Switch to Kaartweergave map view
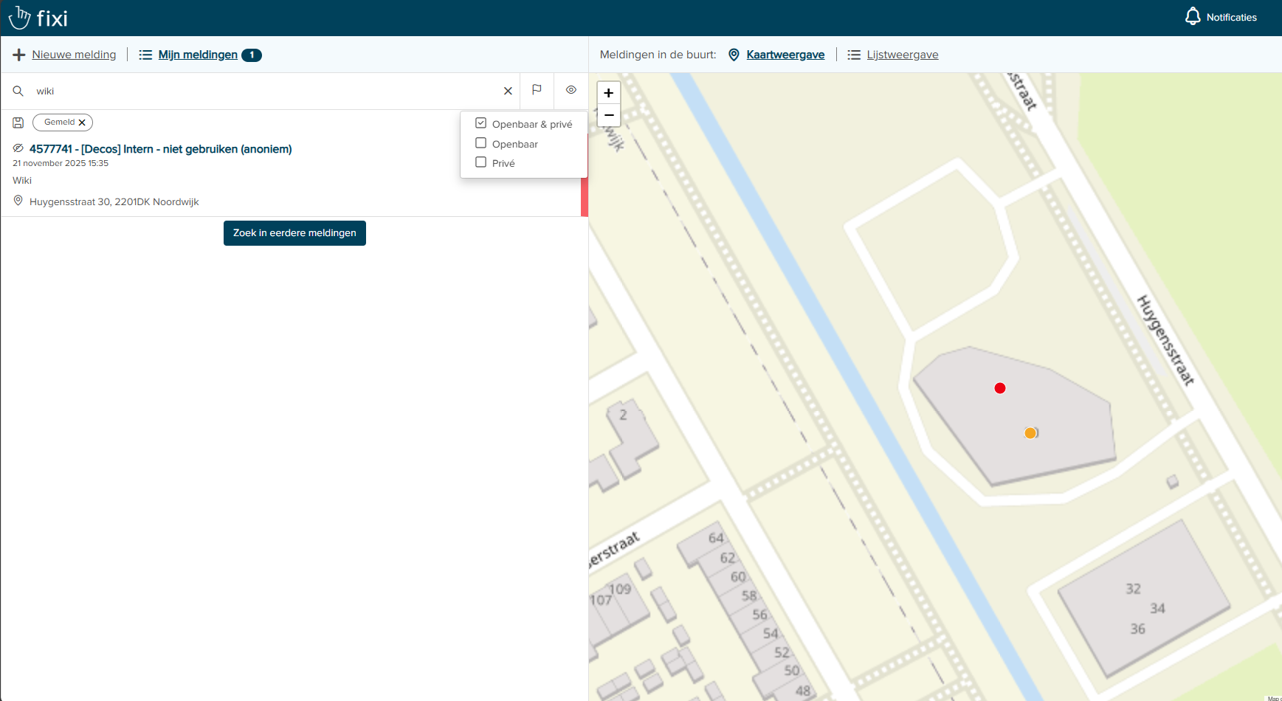Screen dimensions: 1282x701 pos(785,55)
